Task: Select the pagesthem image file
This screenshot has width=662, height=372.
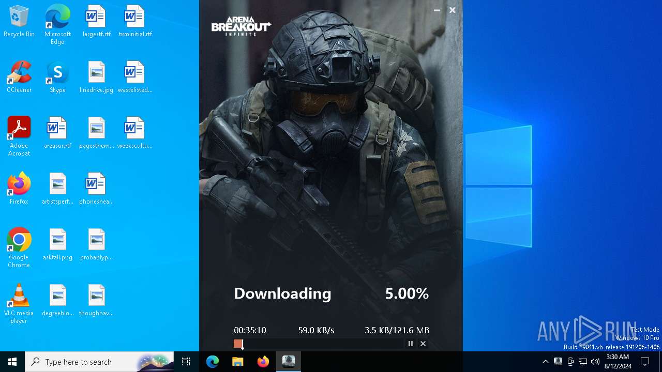Action: point(96,133)
